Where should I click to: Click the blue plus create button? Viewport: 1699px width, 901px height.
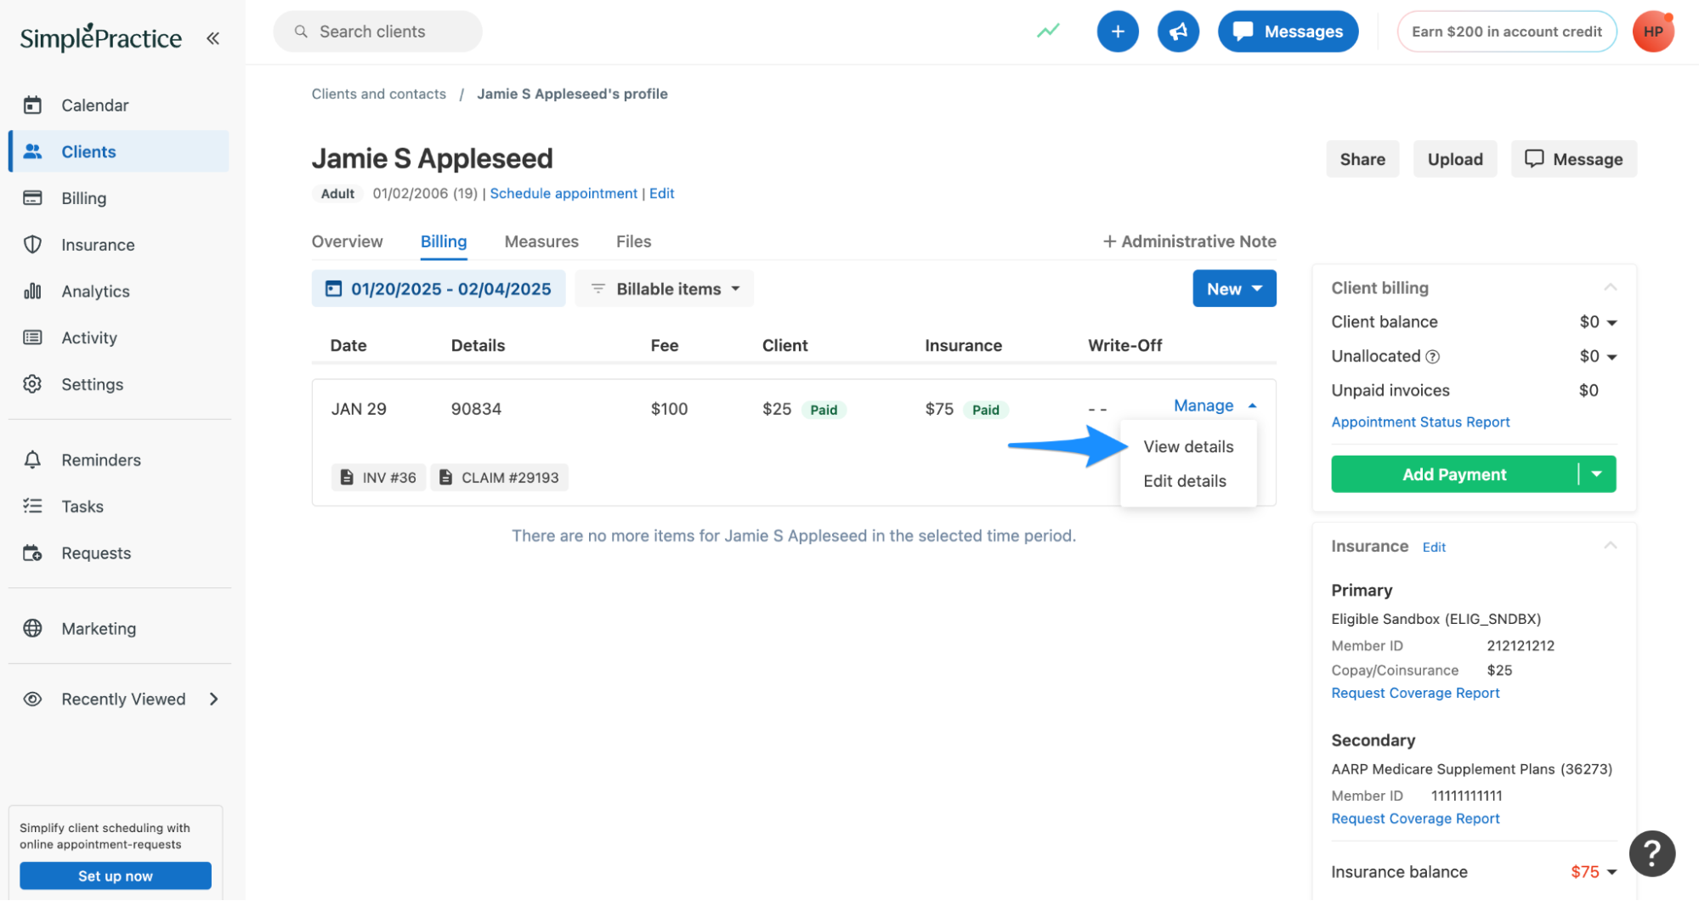coord(1118,31)
